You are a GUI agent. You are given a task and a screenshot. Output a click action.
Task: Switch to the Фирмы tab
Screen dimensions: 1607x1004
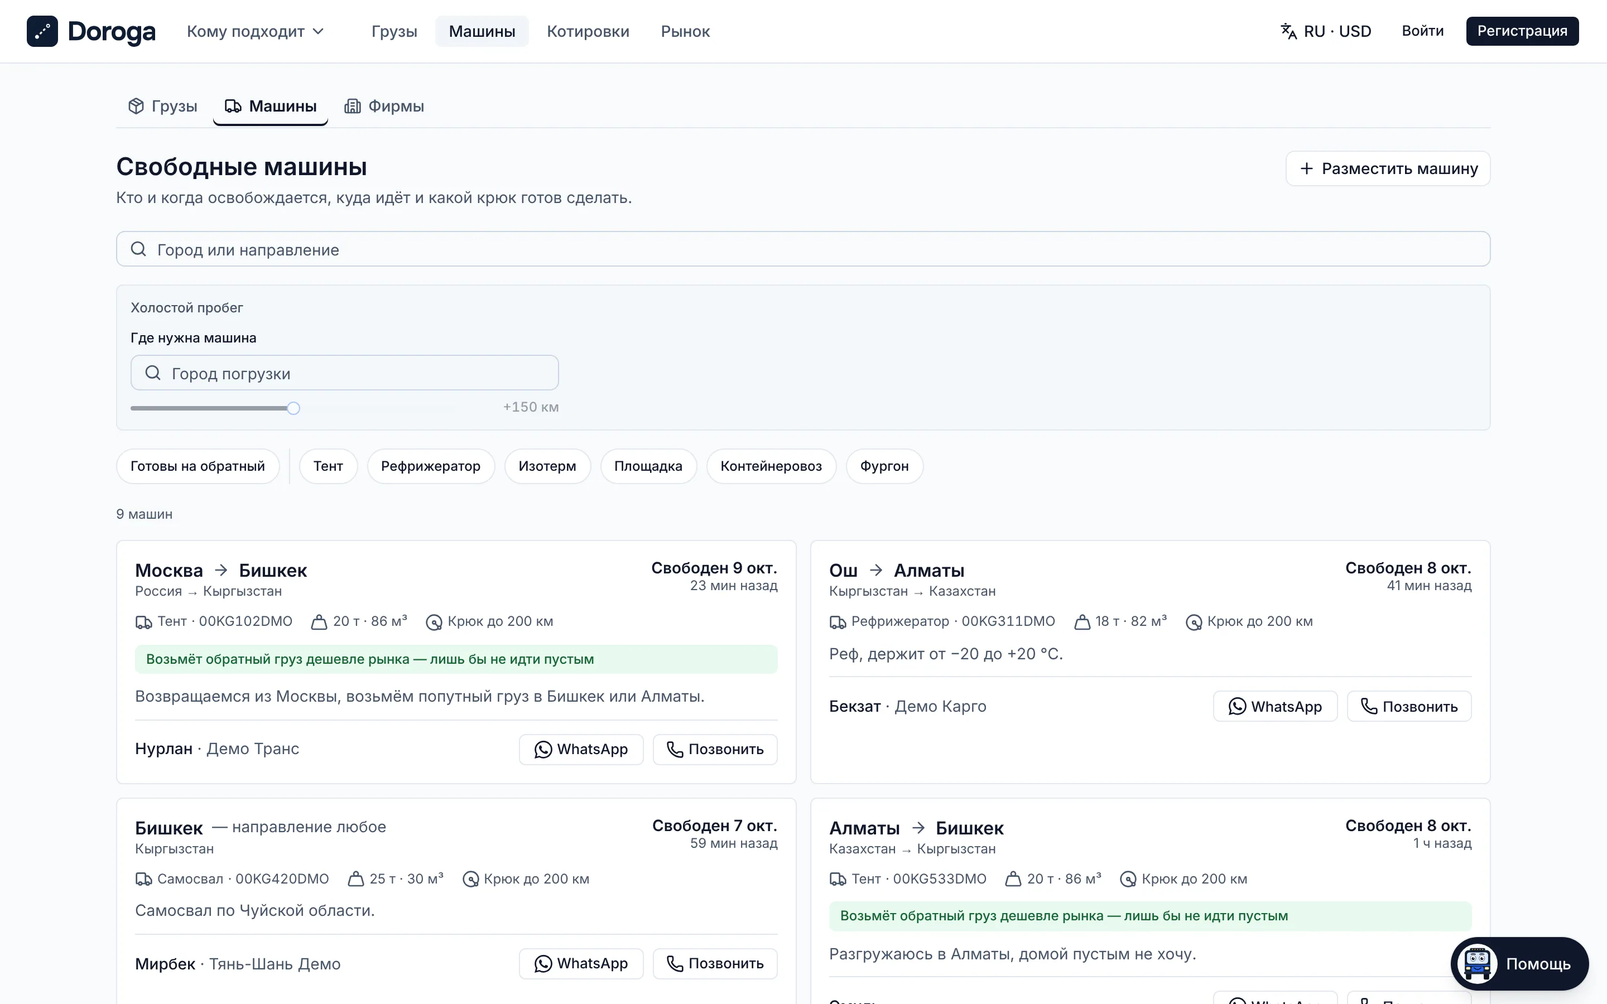(x=384, y=106)
